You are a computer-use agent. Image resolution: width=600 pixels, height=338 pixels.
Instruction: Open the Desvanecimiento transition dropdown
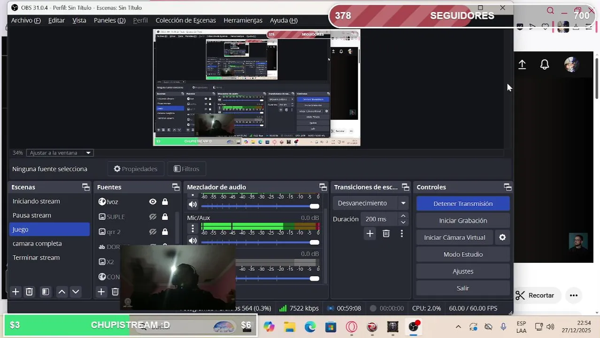coord(370,203)
